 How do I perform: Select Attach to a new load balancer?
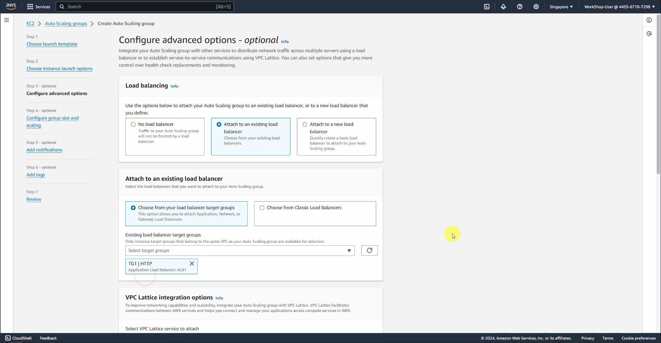tap(305, 124)
